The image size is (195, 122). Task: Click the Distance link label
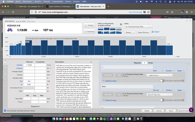click(x=19, y=68)
